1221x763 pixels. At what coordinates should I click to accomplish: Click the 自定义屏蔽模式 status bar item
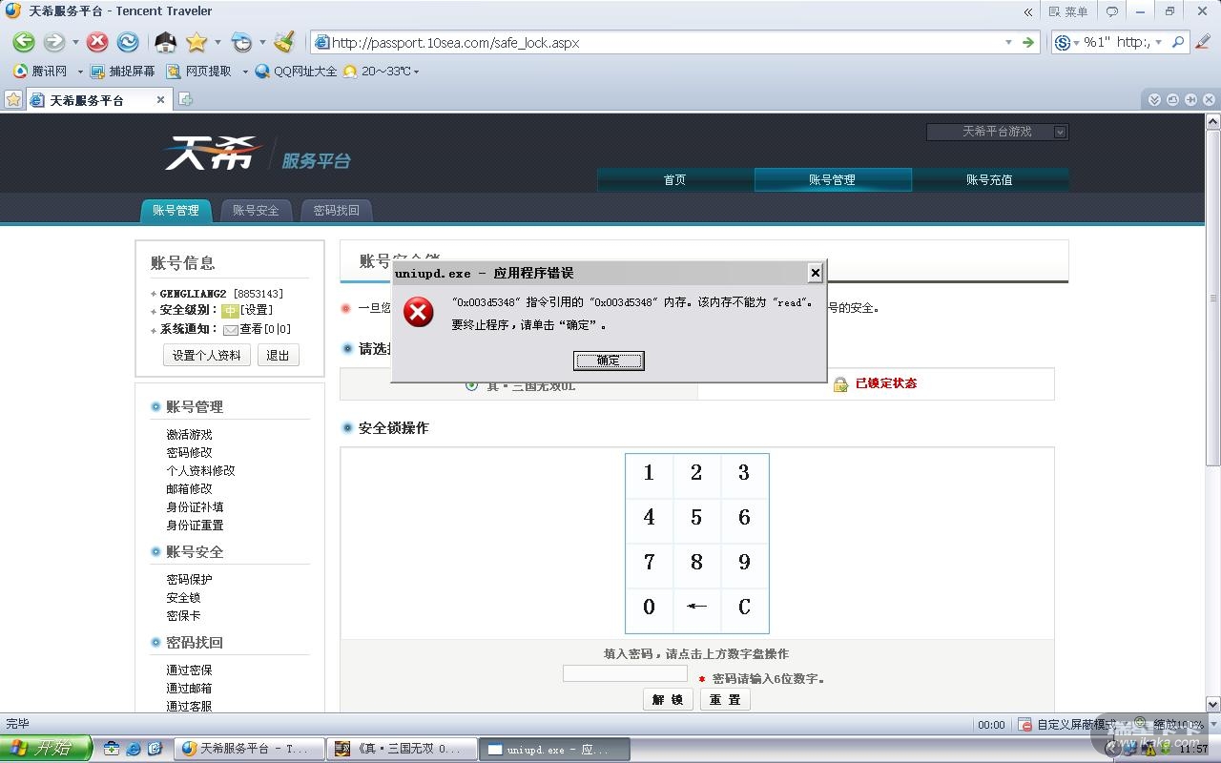point(1066,725)
